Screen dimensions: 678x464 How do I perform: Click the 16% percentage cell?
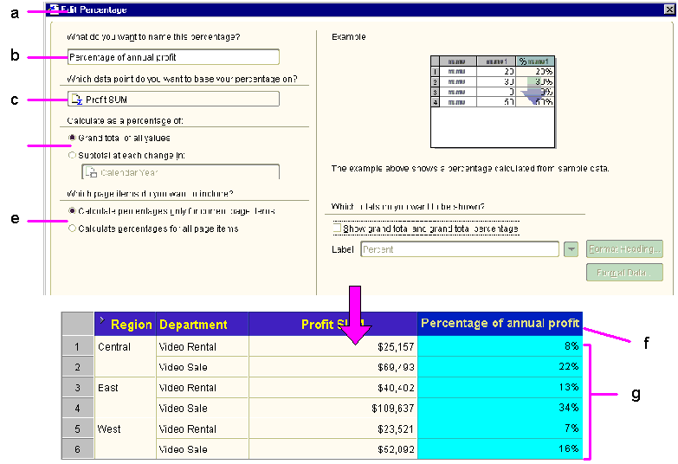[500, 448]
